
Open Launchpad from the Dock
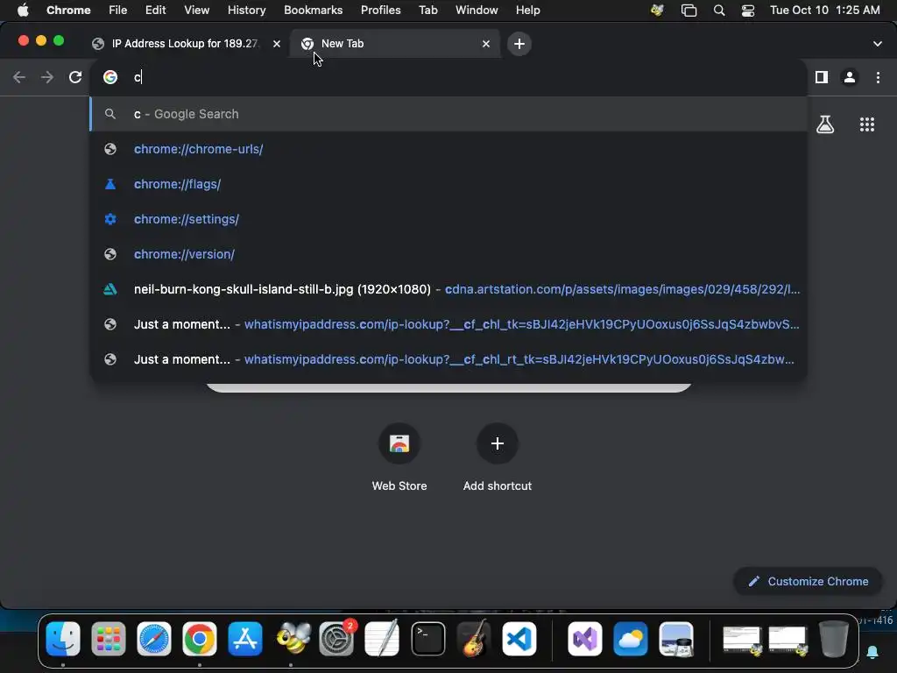coord(108,639)
